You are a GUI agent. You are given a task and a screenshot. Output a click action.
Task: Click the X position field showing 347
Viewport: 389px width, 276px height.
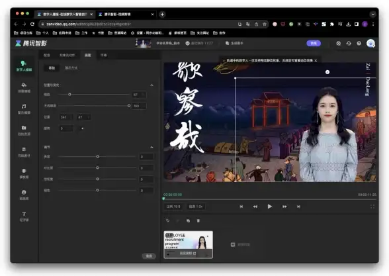(x=66, y=117)
